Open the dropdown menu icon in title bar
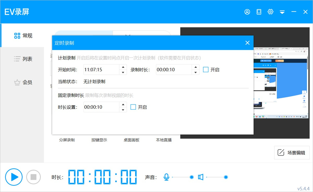Image resolution: width=313 pixels, height=192 pixels. point(282,12)
